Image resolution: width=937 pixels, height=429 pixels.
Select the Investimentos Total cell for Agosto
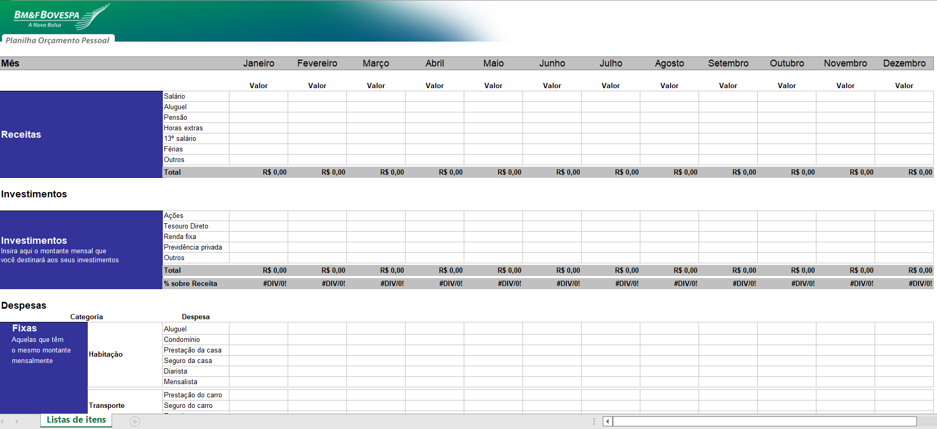[x=669, y=271]
